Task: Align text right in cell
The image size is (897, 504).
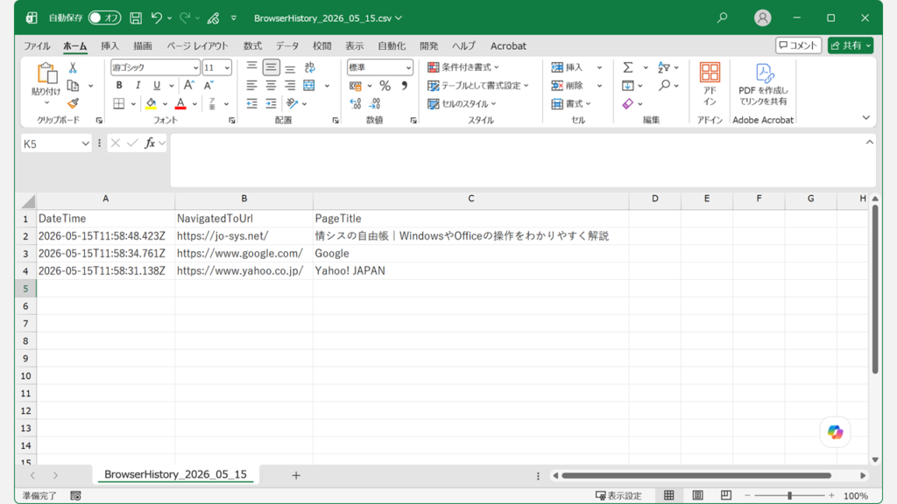Action: click(290, 85)
